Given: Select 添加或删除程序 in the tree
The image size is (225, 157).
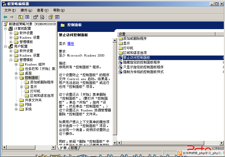Looking at the screenshot, I should pyautogui.click(x=42, y=82).
